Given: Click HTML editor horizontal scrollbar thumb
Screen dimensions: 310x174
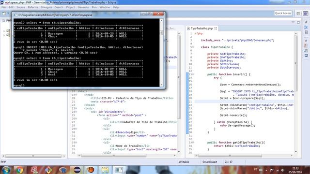Looking at the screenshot, I should 114,156.
